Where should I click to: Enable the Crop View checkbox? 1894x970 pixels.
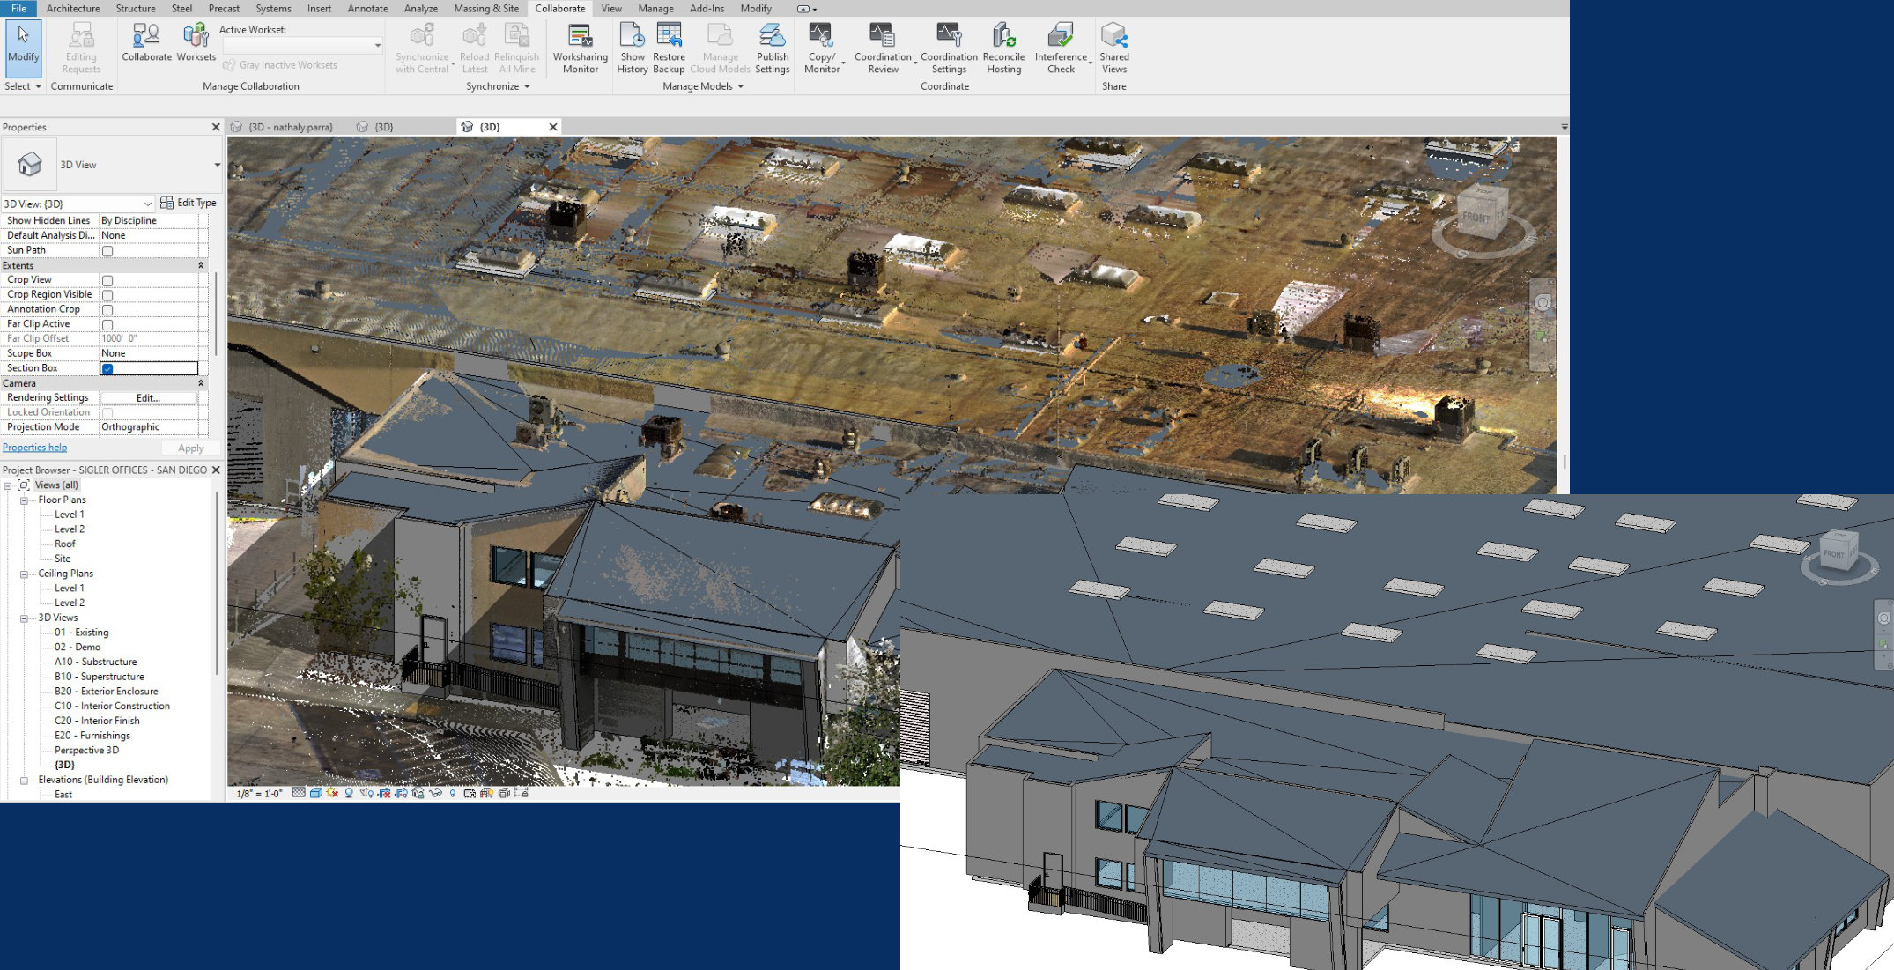pyautogui.click(x=107, y=281)
